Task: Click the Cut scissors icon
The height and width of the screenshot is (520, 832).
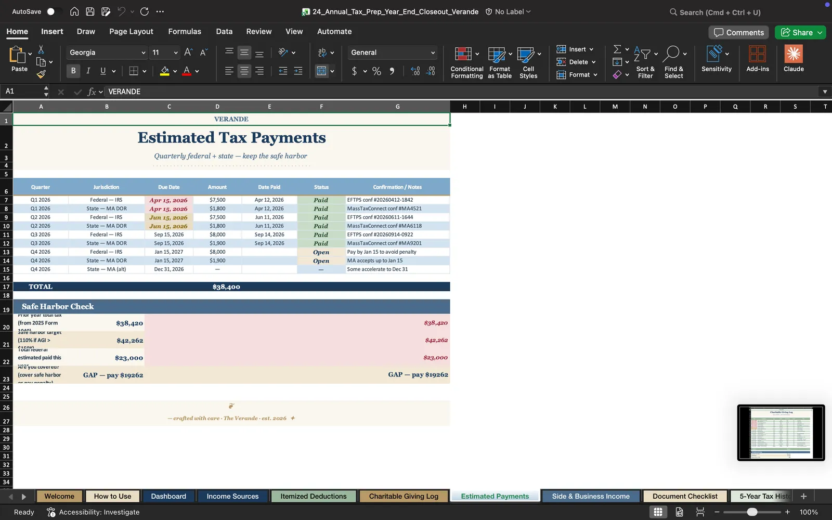Action: coord(41,49)
